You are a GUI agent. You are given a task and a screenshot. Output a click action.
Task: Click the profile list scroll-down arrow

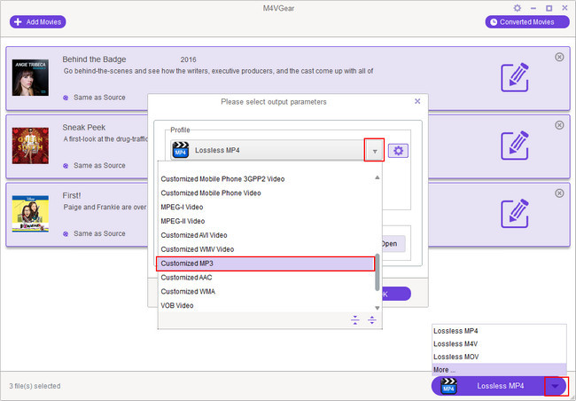[378, 308]
